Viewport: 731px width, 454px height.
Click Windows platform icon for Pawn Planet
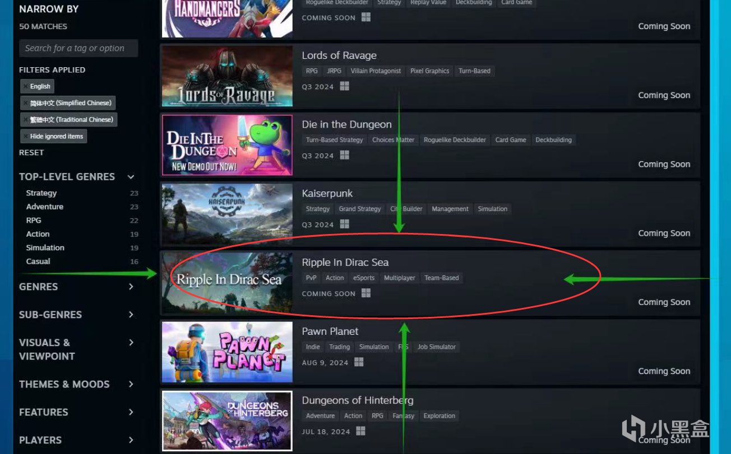pyautogui.click(x=359, y=362)
